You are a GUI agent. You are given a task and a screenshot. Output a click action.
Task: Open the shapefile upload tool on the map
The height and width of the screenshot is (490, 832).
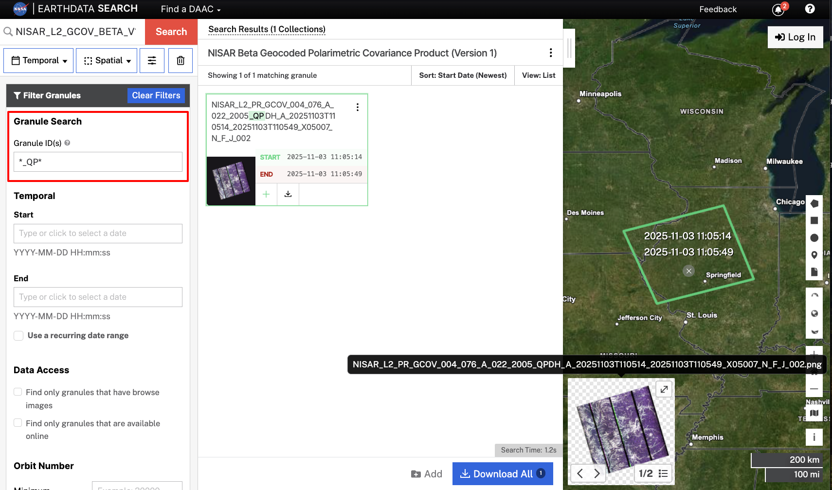(x=814, y=272)
